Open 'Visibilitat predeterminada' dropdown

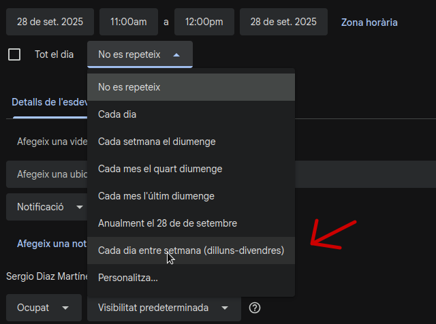[x=163, y=308]
